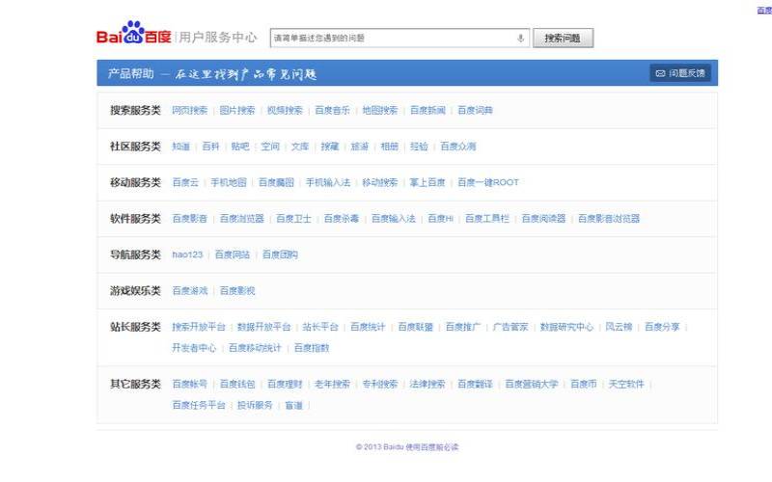This screenshot has height=482, width=772.
Task: Select the 旅游 community link
Action: pos(359,147)
